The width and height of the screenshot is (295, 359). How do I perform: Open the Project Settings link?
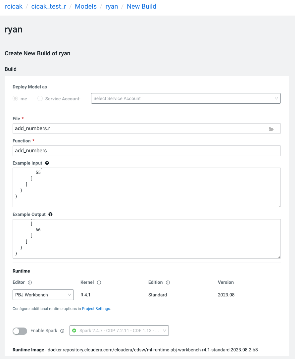coord(96,309)
